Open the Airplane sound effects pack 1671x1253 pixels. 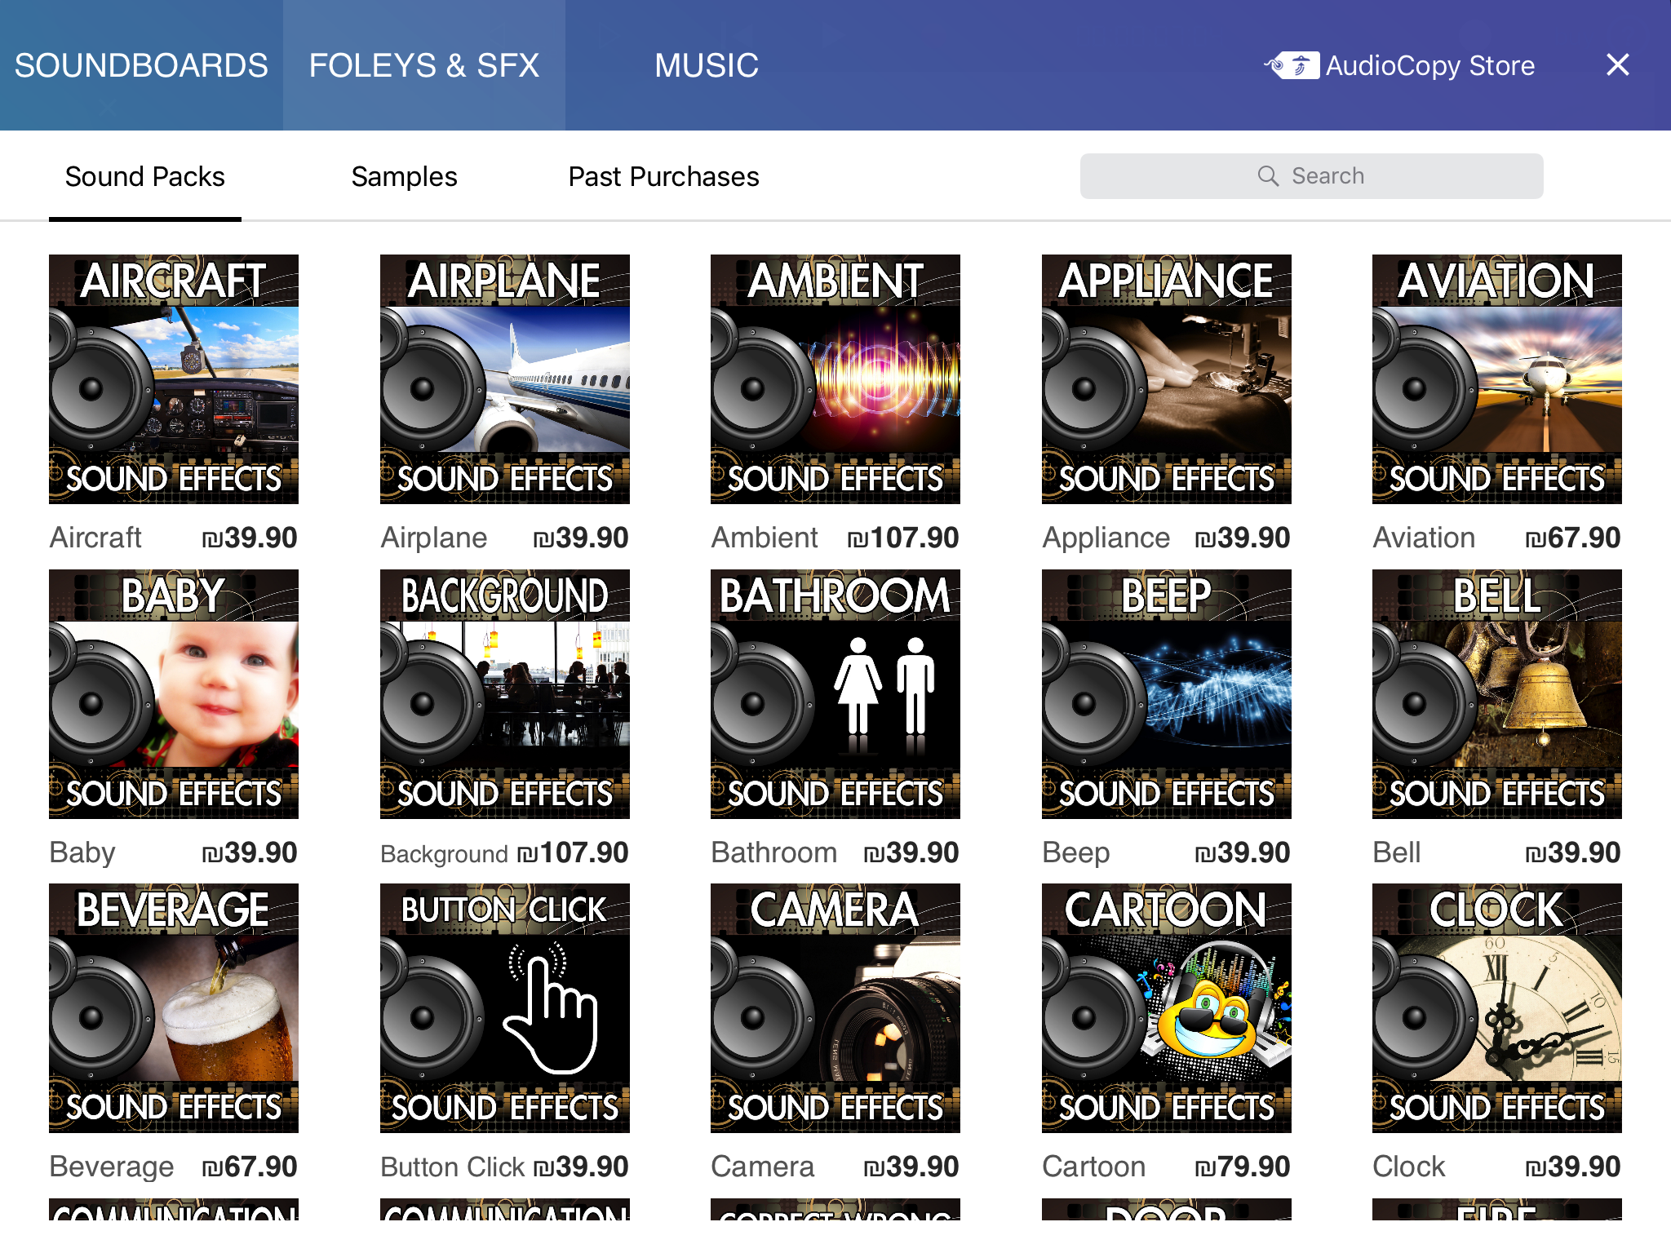click(x=505, y=379)
